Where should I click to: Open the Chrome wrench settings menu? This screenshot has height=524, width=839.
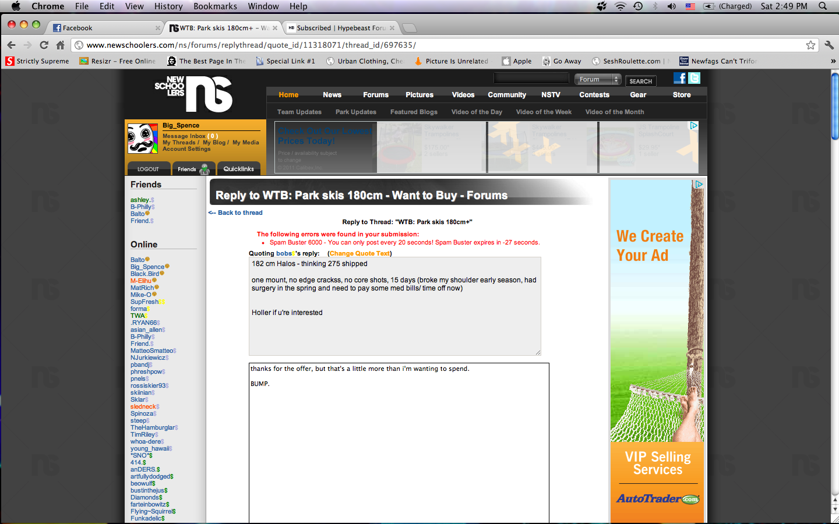[829, 45]
